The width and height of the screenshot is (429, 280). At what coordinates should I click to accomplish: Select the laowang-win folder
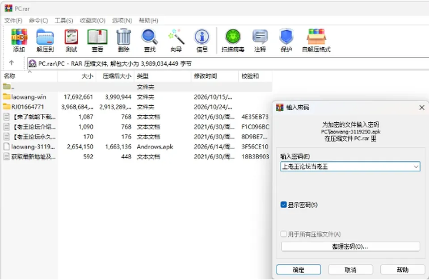tap(25, 97)
